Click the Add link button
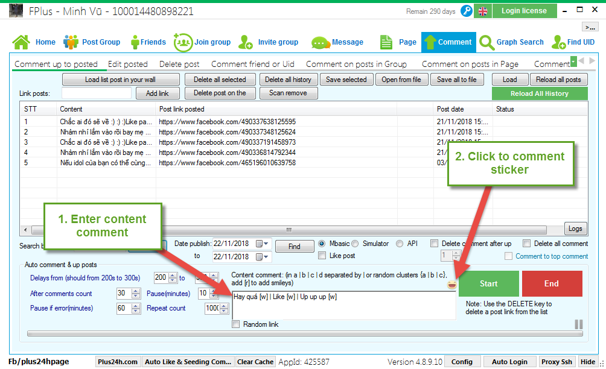606x369 pixels. (x=158, y=93)
